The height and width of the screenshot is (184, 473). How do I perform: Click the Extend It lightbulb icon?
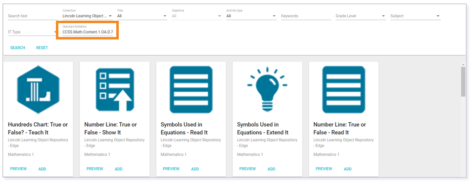pos(267,90)
